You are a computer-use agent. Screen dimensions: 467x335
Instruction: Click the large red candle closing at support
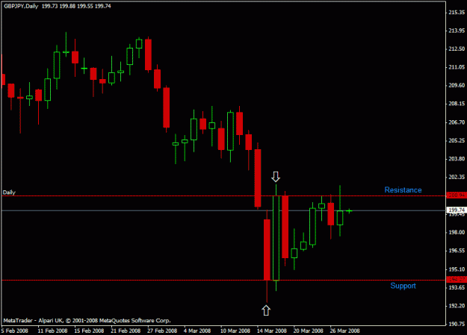(267, 250)
